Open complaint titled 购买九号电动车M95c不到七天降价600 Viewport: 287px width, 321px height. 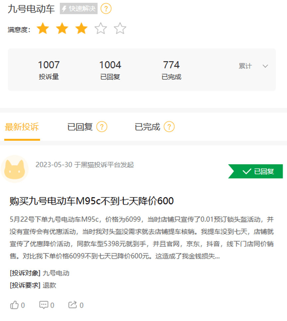pyautogui.click(x=92, y=201)
